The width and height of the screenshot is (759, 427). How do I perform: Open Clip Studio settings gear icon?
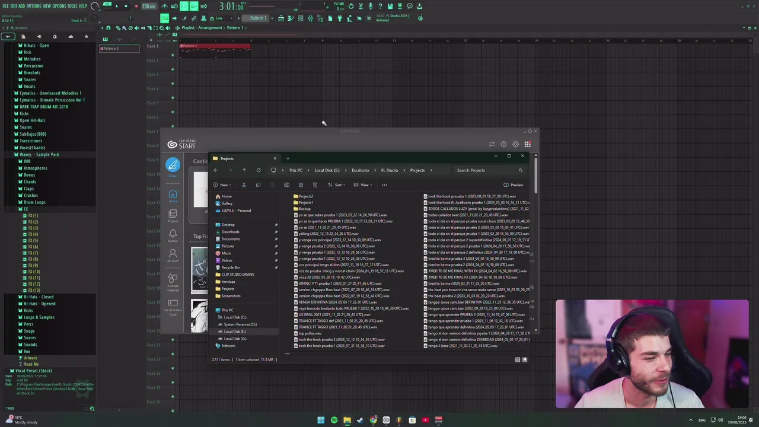(x=515, y=144)
